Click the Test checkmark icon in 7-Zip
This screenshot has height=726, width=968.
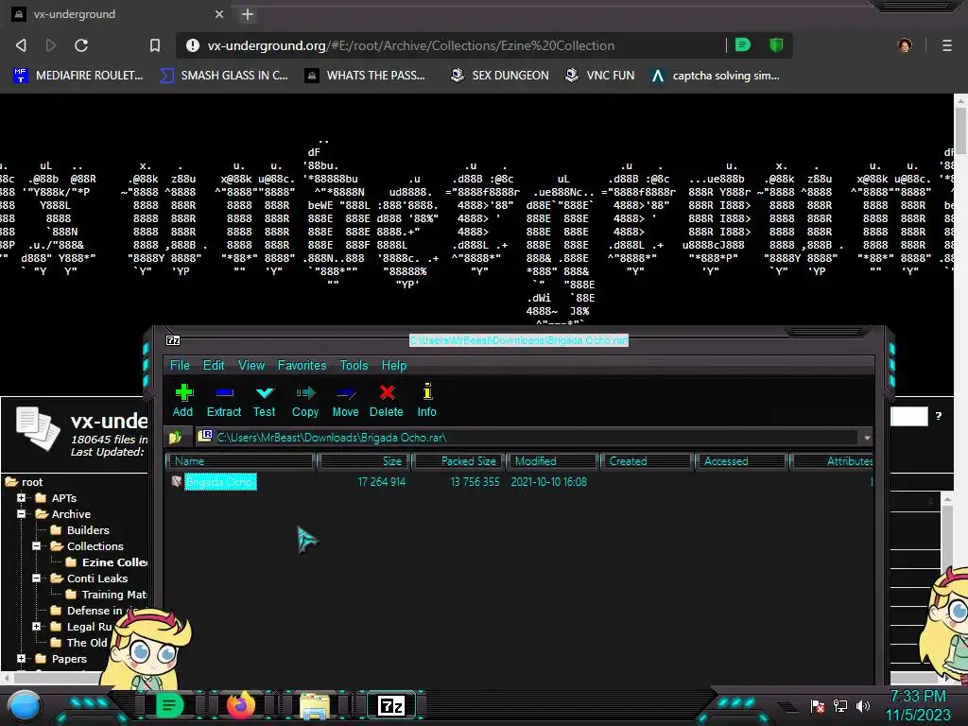tap(265, 392)
